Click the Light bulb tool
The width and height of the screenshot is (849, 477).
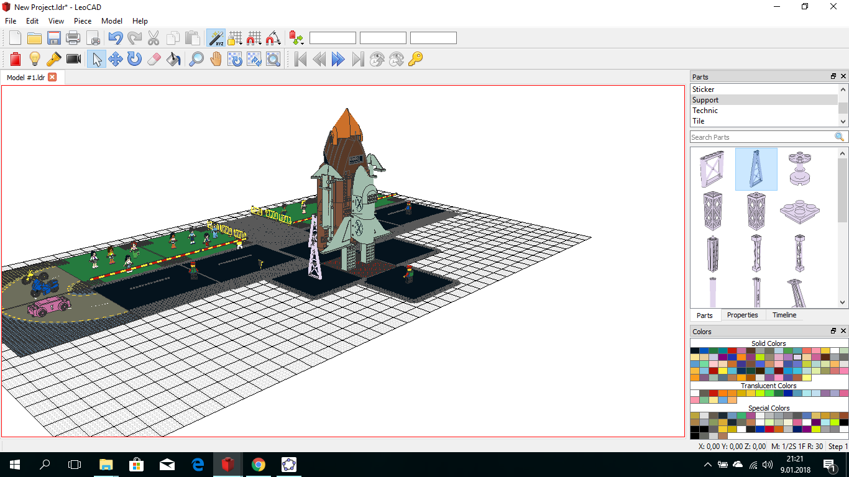[x=35, y=59]
